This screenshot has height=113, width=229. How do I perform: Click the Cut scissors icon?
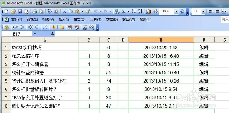click(x=64, y=12)
